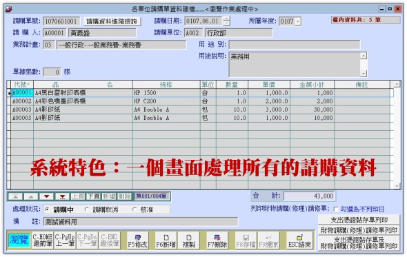
Task: Click the combined 支出憑證黏存單及請修單列印 button
Action: pyautogui.click(x=359, y=243)
